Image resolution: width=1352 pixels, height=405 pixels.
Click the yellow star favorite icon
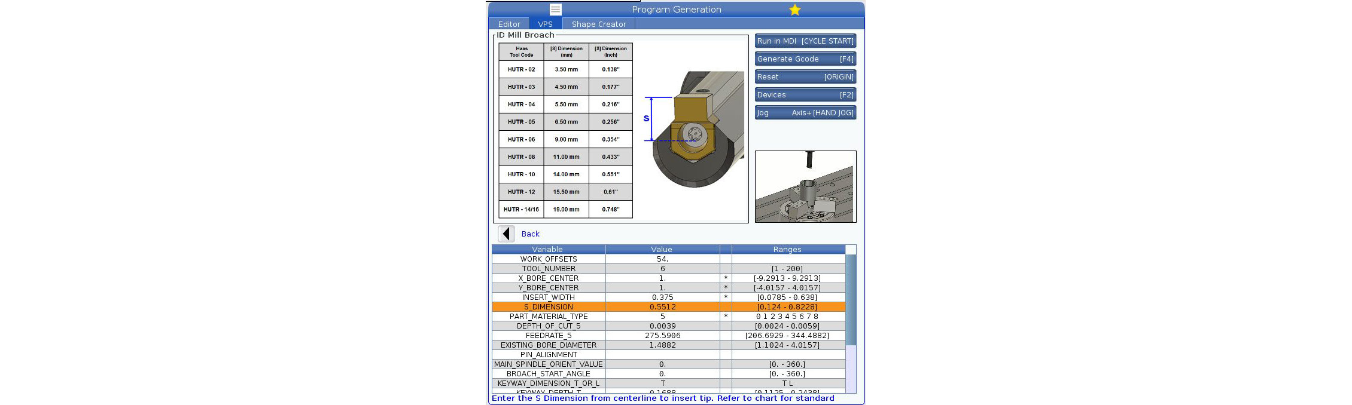(x=794, y=10)
